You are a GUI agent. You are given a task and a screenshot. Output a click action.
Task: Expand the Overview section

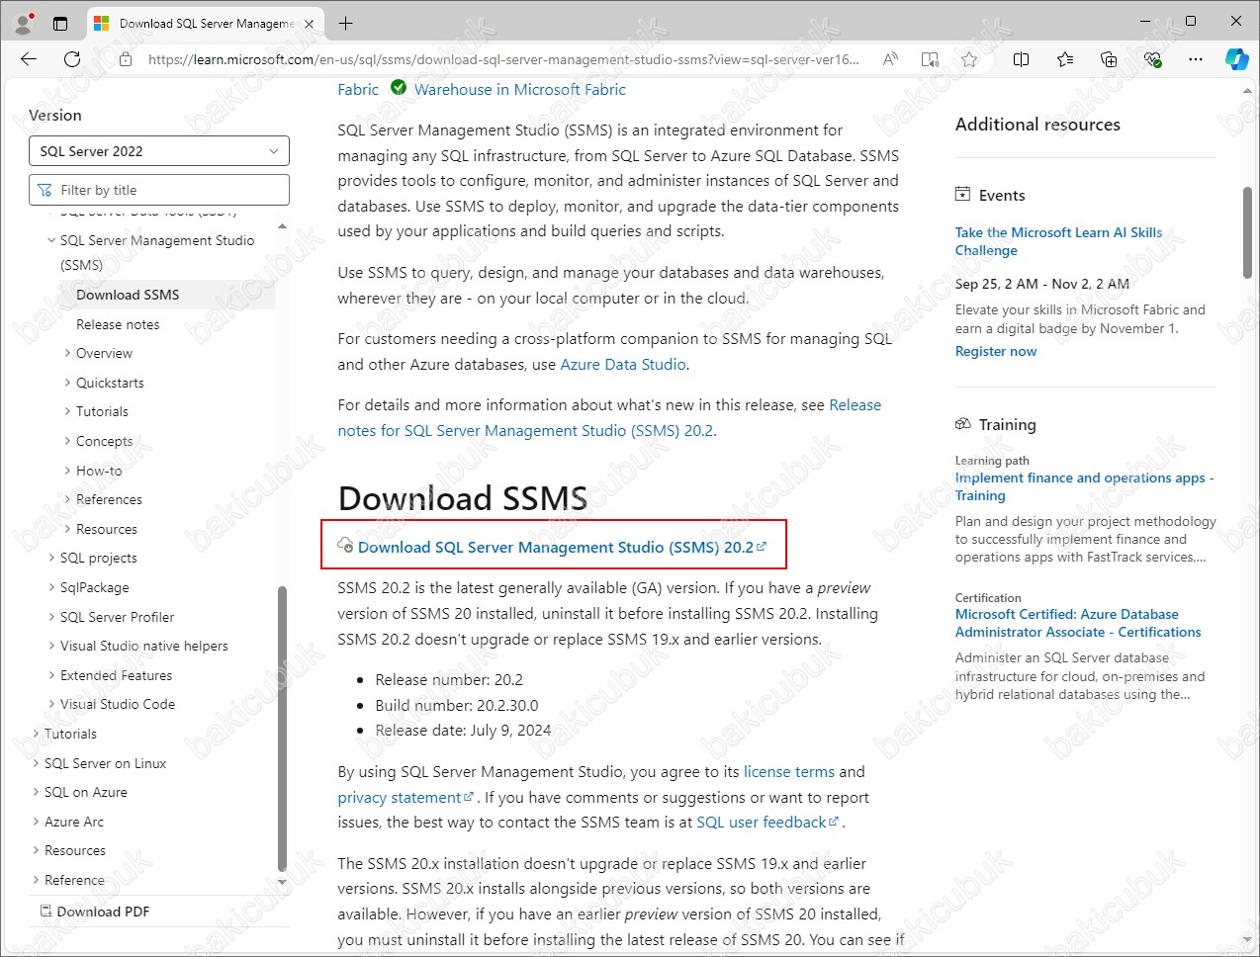click(x=67, y=353)
